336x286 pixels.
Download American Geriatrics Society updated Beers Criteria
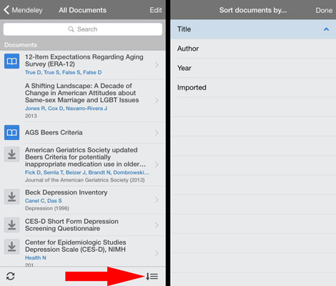(11, 154)
